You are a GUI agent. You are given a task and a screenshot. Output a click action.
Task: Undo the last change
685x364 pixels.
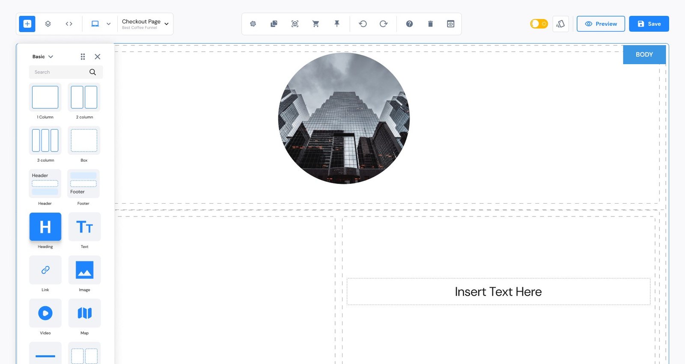click(x=363, y=24)
